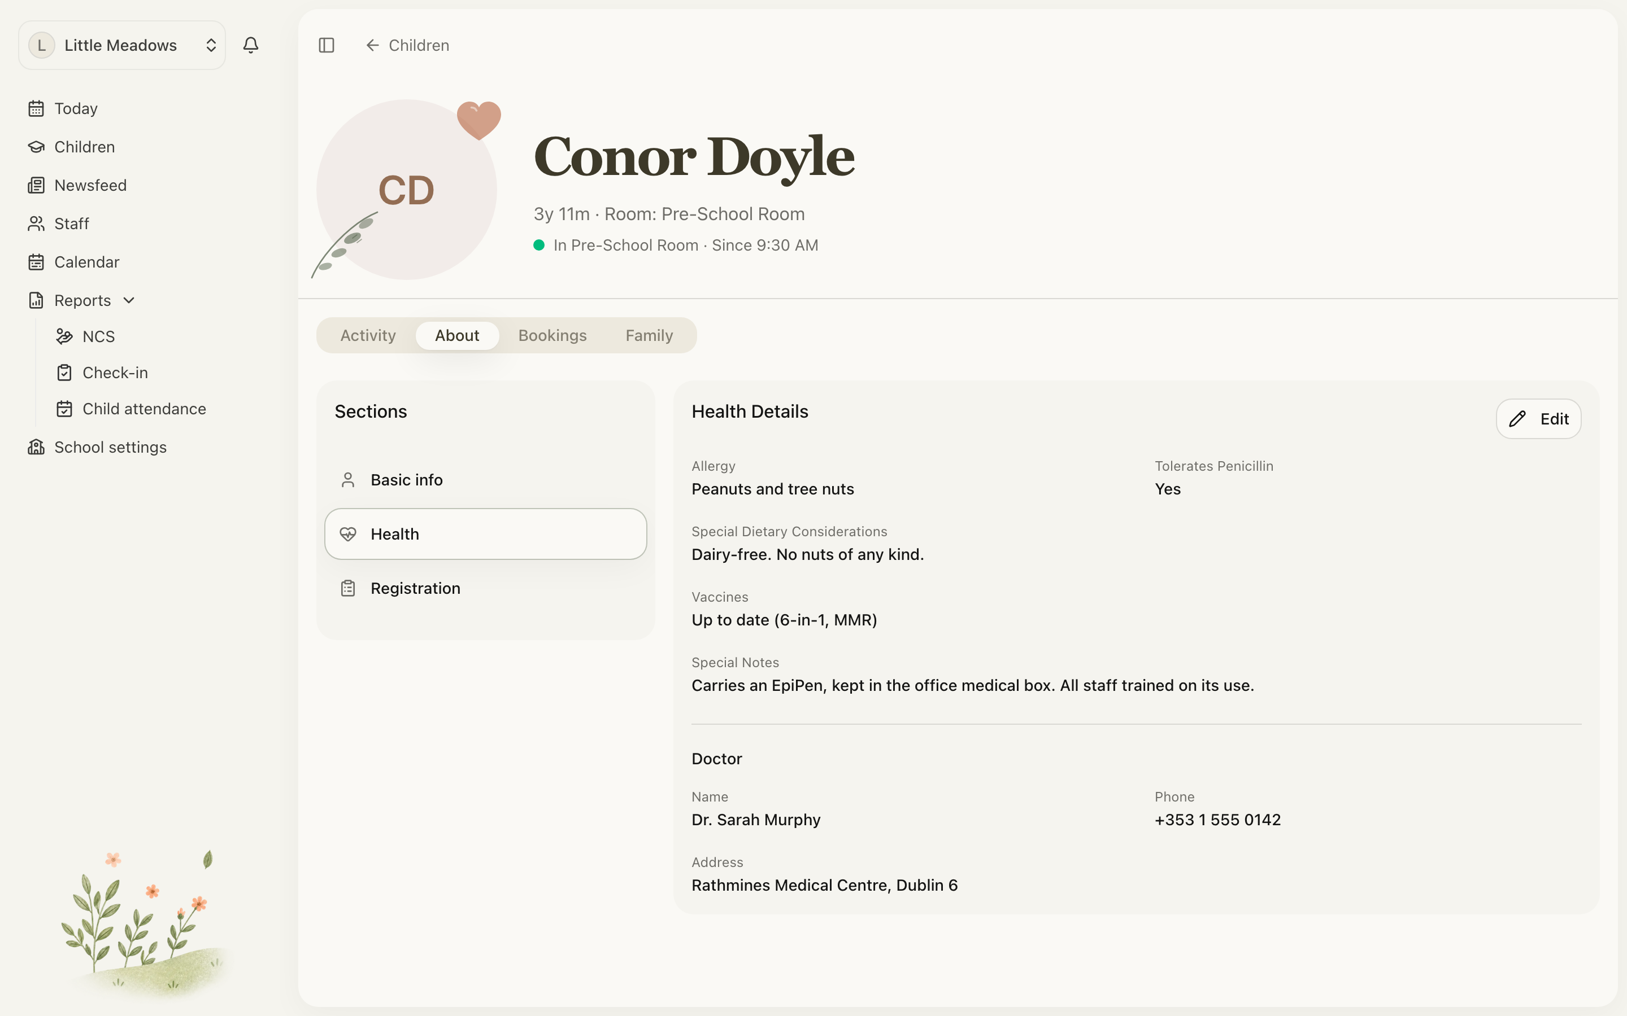Open the School settings building icon
The width and height of the screenshot is (1627, 1016).
point(36,447)
